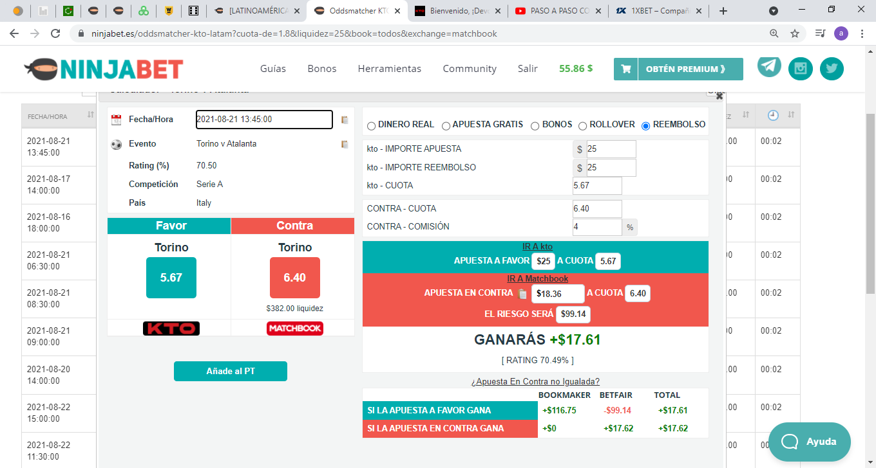The width and height of the screenshot is (876, 468).
Task: Edit the CONTRA COMISIÓN field
Action: pyautogui.click(x=597, y=227)
